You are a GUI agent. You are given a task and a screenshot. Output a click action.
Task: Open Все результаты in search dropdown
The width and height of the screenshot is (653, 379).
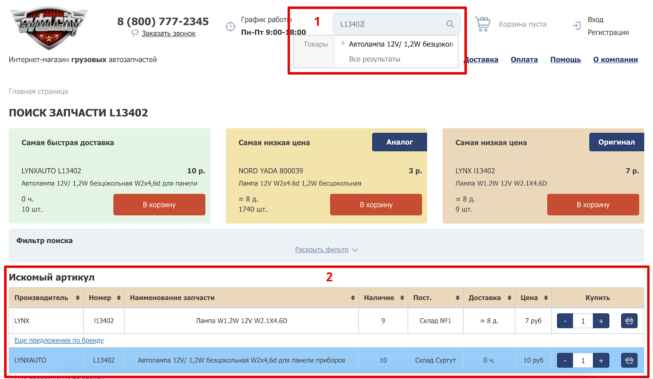tap(374, 59)
